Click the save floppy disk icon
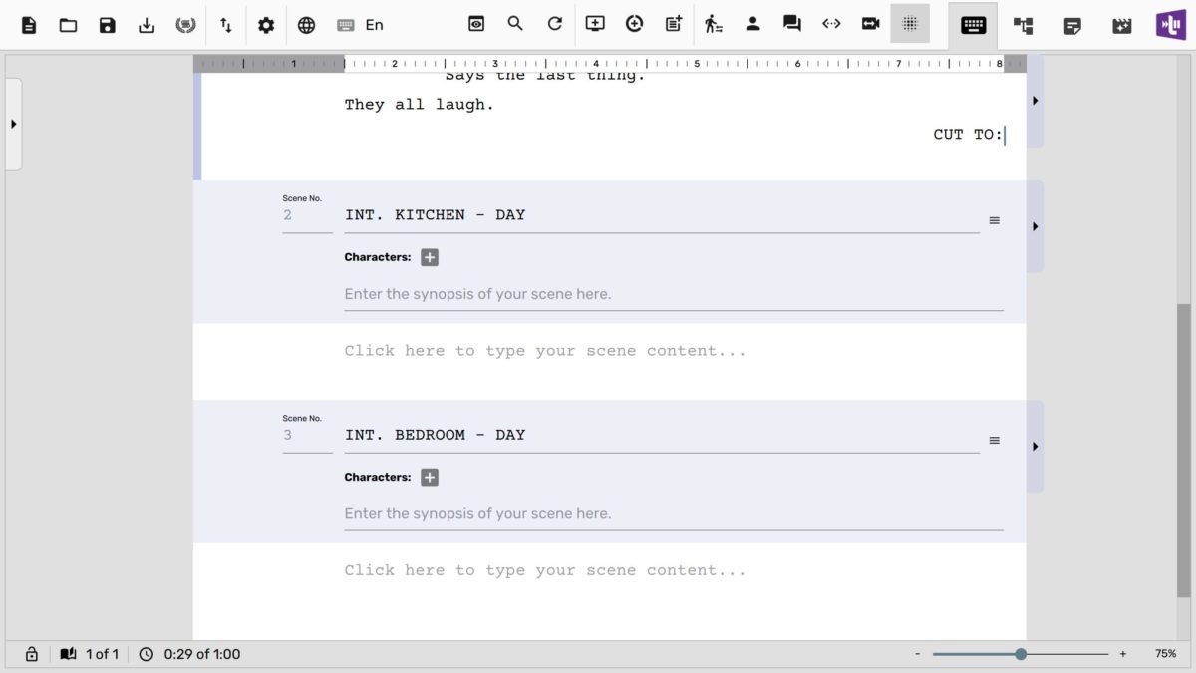 point(108,25)
